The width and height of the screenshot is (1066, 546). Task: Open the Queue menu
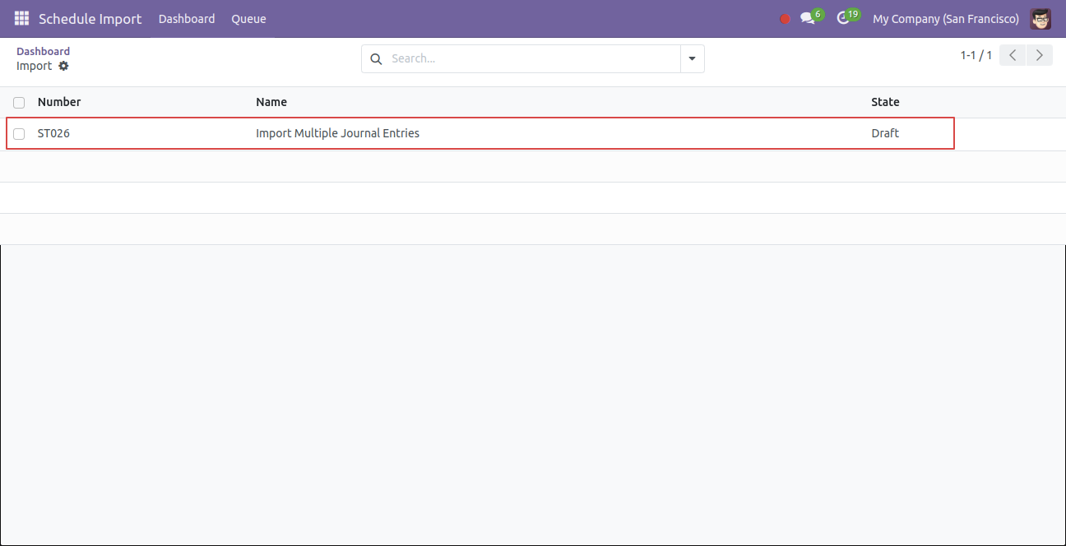(x=248, y=19)
